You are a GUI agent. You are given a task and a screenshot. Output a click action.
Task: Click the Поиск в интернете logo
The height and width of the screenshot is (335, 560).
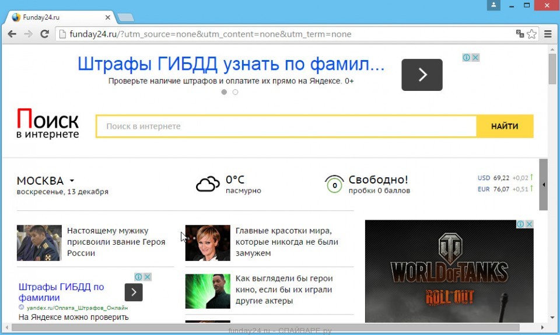(47, 124)
